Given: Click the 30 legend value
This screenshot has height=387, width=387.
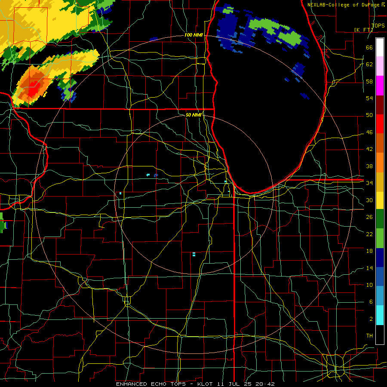Looking at the screenshot, I should pyautogui.click(x=369, y=200).
